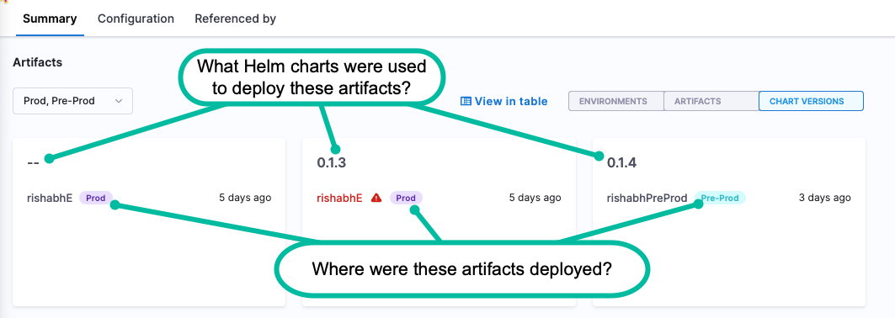
Task: Select the 0.1.3 chart version heading
Action: click(332, 163)
